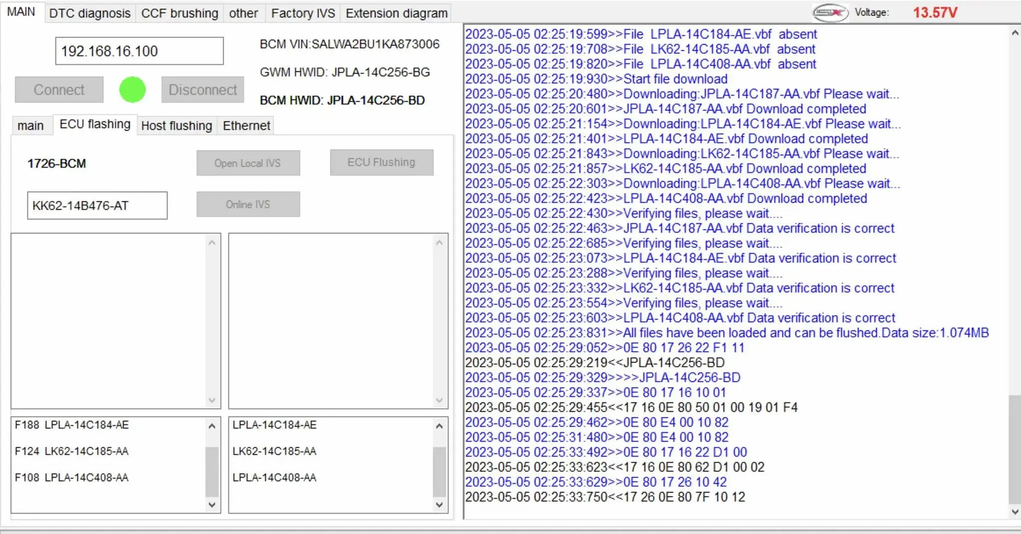Select the Extension diagram tab
The width and height of the screenshot is (1021, 534).
click(396, 13)
